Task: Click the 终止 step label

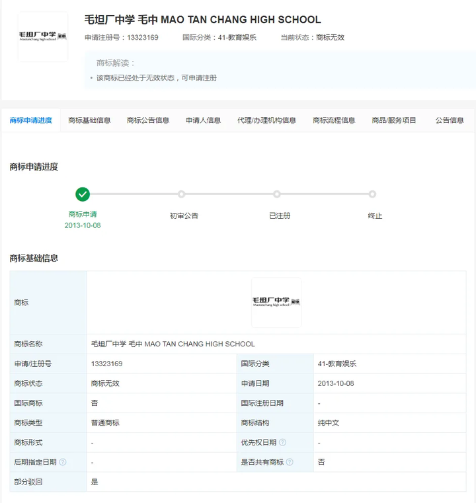Action: click(x=375, y=216)
